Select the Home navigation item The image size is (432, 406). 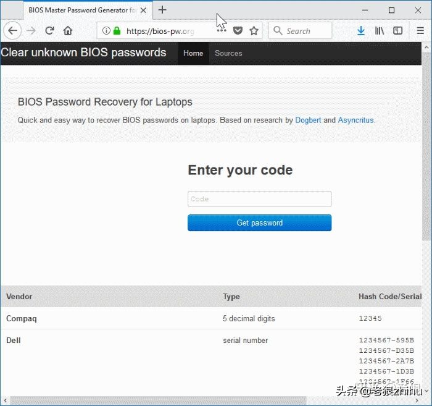[193, 53]
